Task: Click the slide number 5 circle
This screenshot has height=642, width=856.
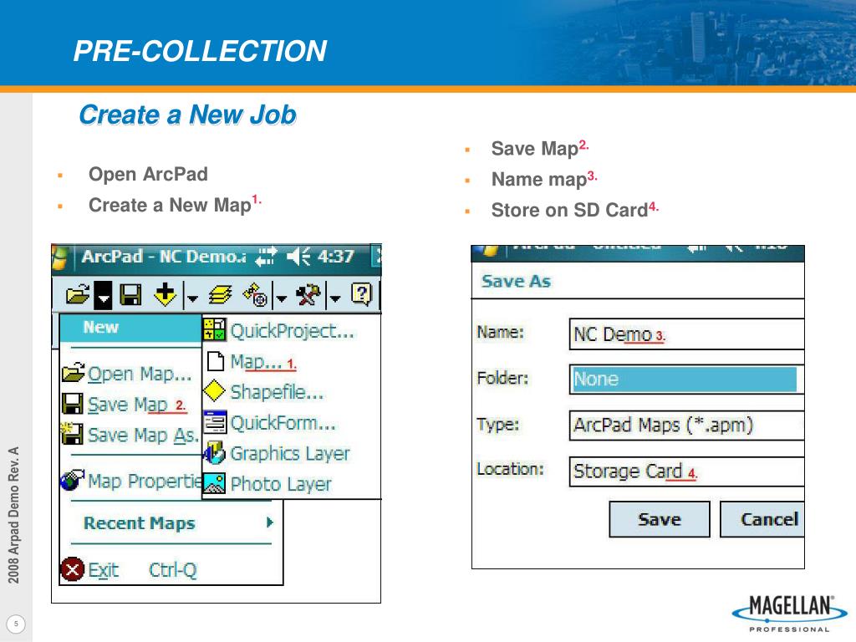Action: coord(16,624)
